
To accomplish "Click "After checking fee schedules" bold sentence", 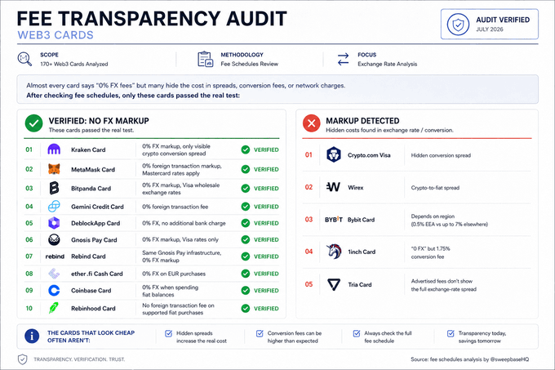I will (133, 96).
